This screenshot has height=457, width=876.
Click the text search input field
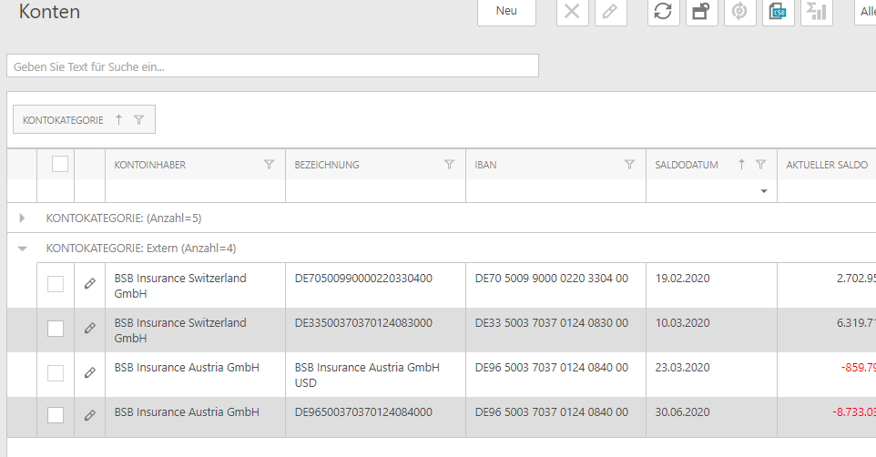click(272, 66)
